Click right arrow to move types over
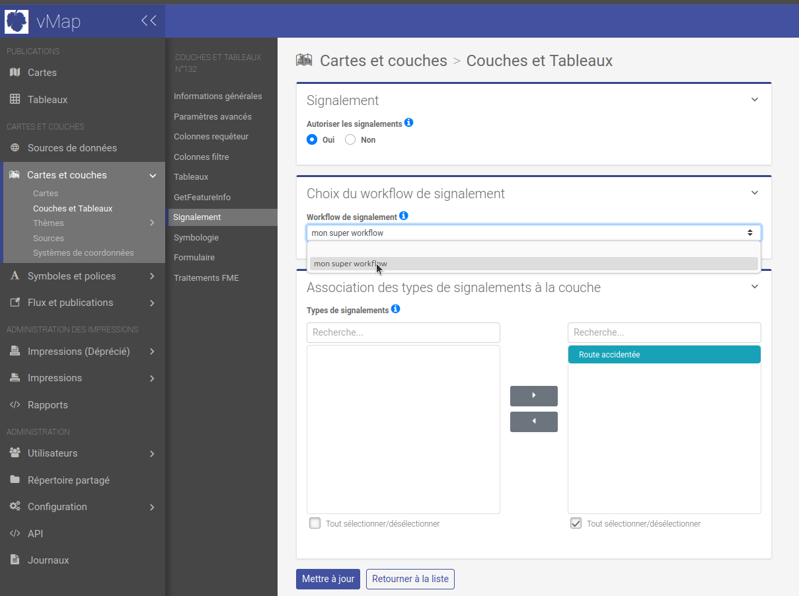799x596 pixels. coord(533,396)
